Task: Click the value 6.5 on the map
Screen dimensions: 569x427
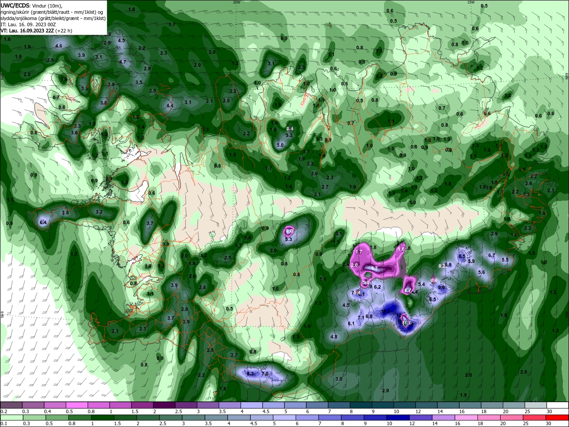Action: (433, 299)
